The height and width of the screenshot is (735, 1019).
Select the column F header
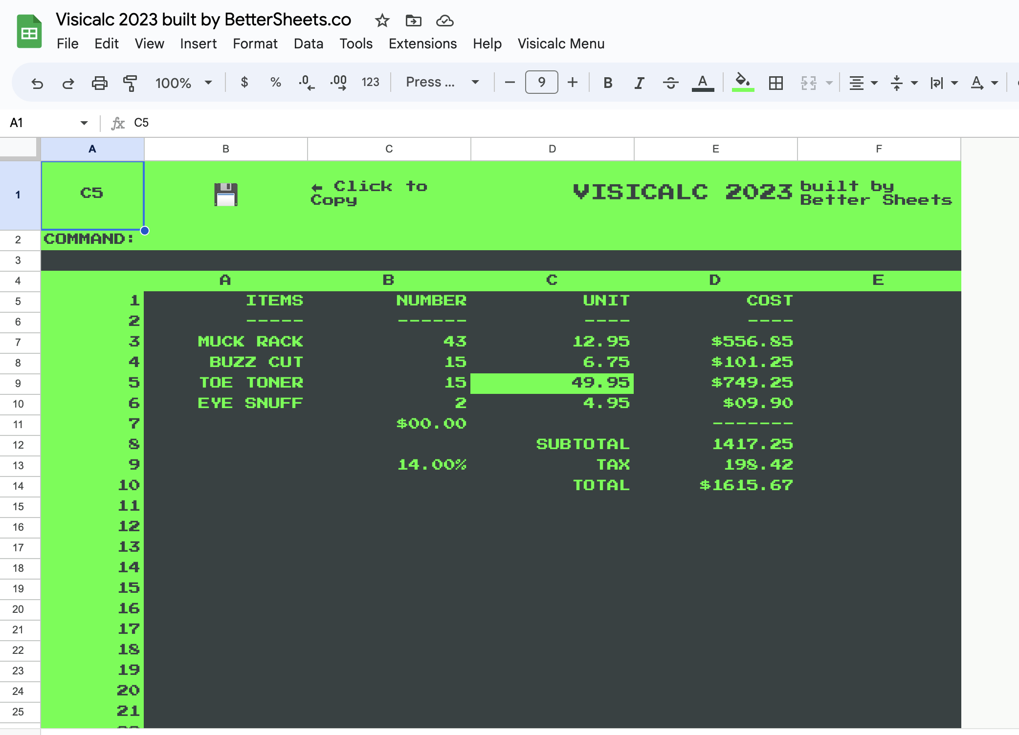click(x=879, y=149)
